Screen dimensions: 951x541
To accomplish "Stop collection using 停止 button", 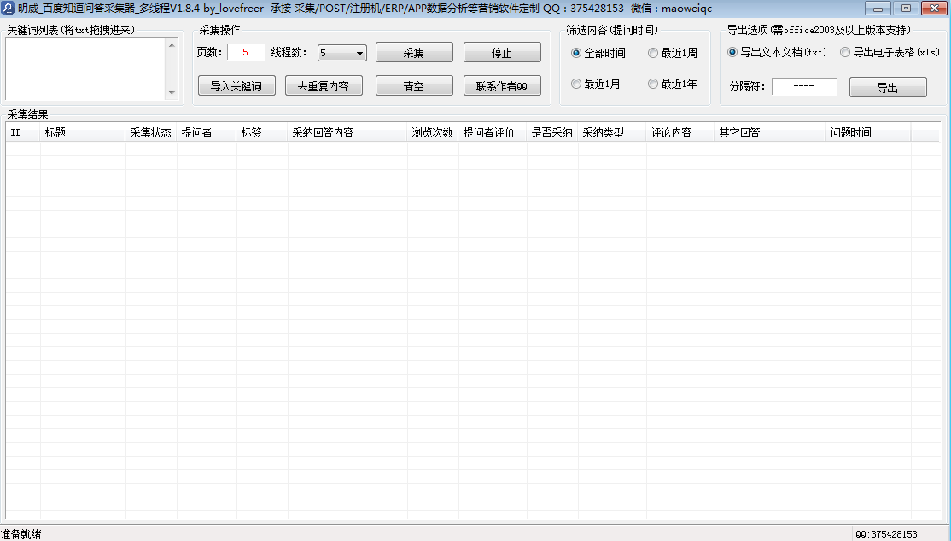I will coord(502,52).
